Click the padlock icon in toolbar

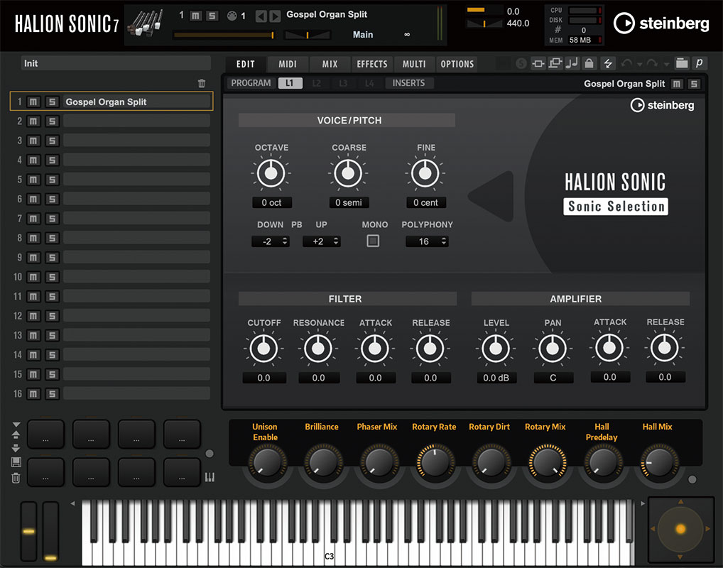coord(589,64)
